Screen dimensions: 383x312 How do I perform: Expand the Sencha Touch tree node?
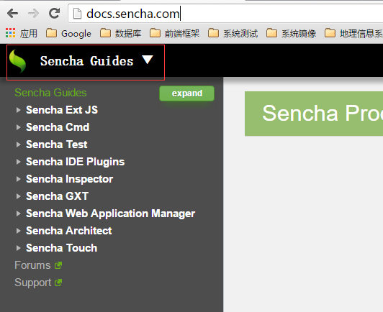click(18, 248)
